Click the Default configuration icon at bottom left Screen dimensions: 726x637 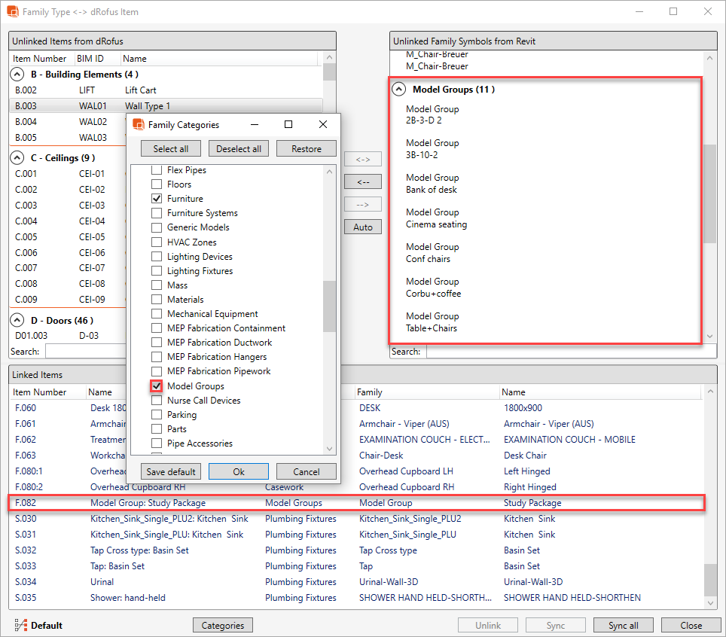click(x=20, y=625)
